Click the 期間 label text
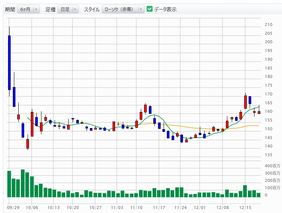The height and width of the screenshot is (213, 282). (10, 10)
